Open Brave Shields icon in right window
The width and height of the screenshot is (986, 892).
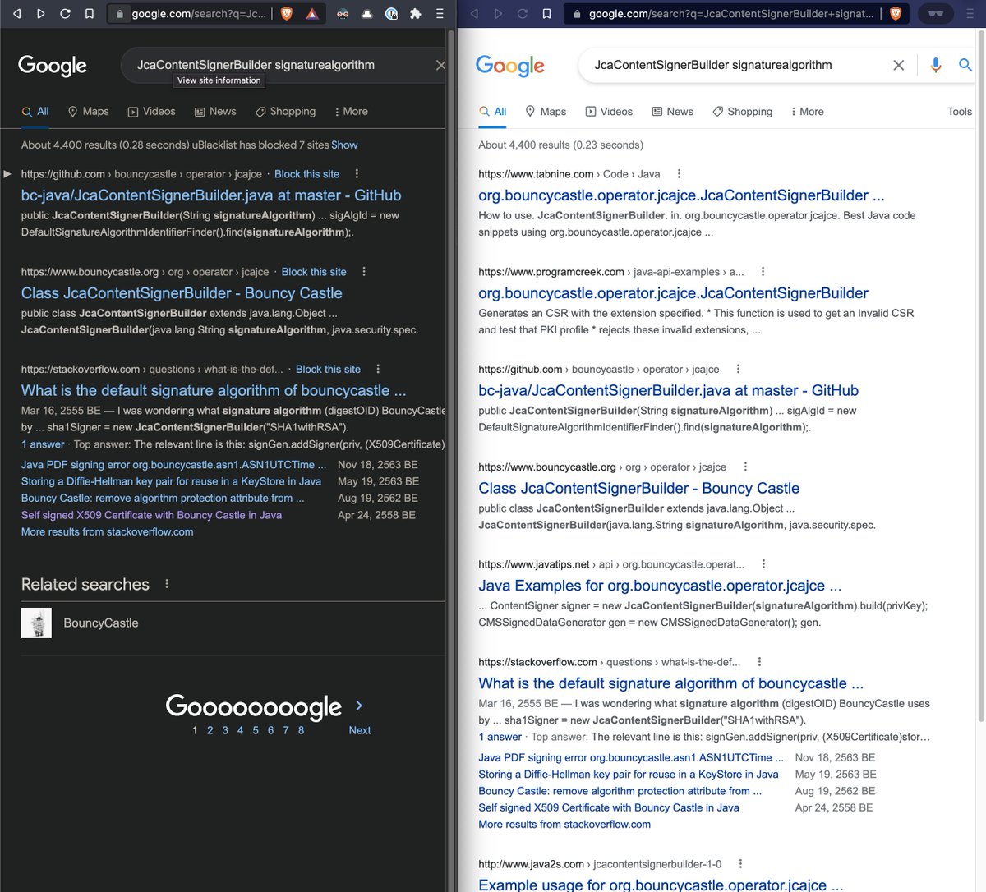(896, 13)
